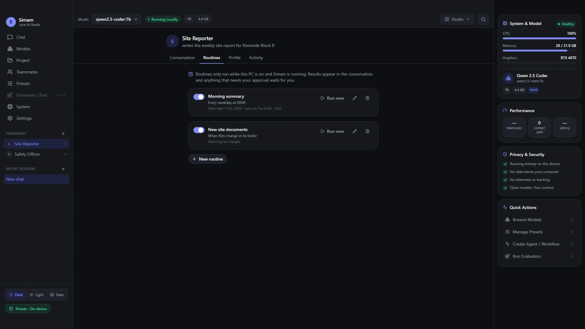
Task: Open Models in the sidebar
Action: [x=36, y=49]
